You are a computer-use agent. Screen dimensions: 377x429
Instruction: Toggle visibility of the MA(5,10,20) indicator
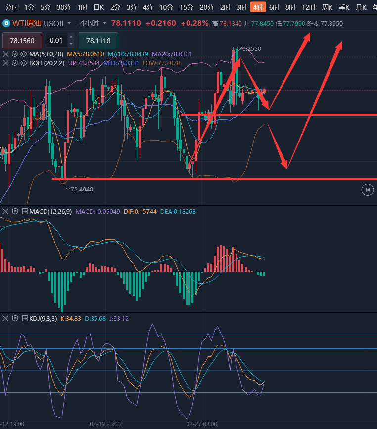(x=24, y=54)
